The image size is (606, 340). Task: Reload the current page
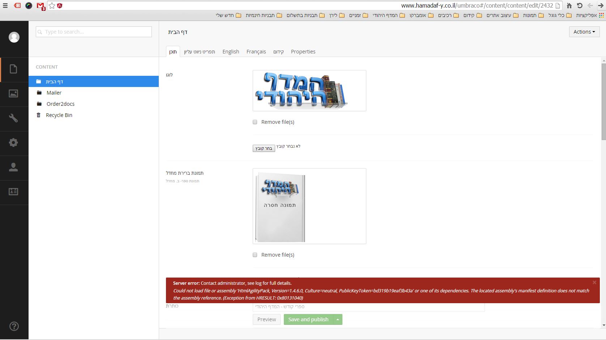click(x=580, y=5)
